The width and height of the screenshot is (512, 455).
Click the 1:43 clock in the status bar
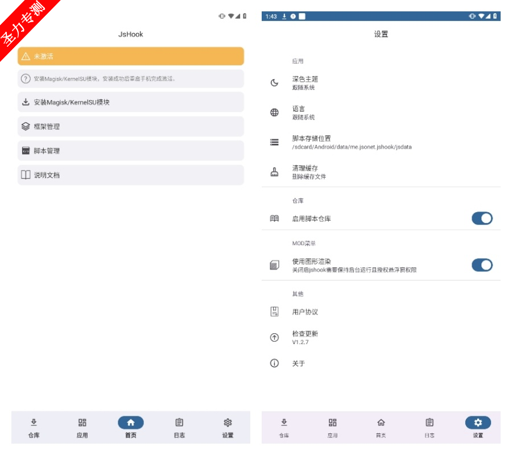click(271, 16)
